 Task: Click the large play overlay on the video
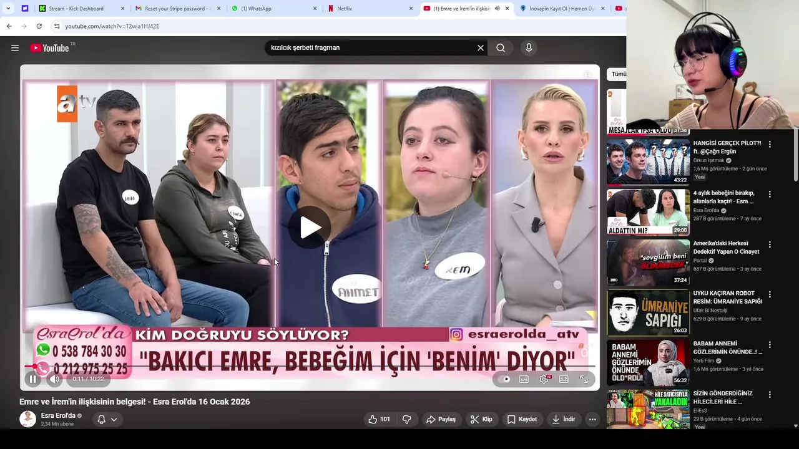[x=310, y=228]
